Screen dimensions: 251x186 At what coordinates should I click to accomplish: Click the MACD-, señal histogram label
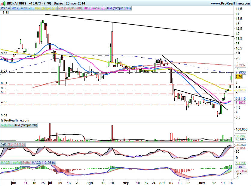10,163
